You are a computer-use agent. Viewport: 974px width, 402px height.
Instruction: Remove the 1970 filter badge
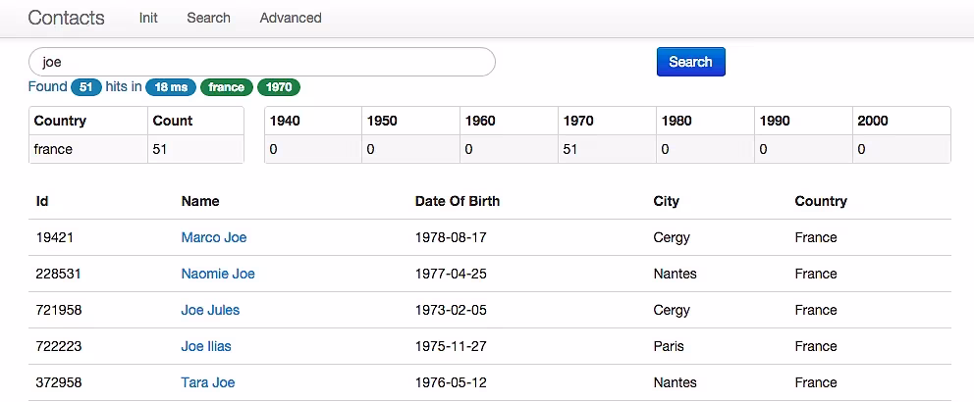(x=279, y=87)
